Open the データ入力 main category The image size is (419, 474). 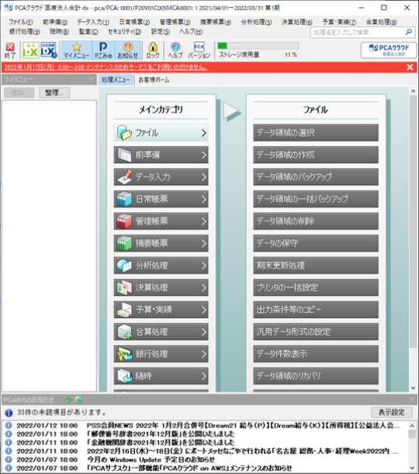coord(161,177)
